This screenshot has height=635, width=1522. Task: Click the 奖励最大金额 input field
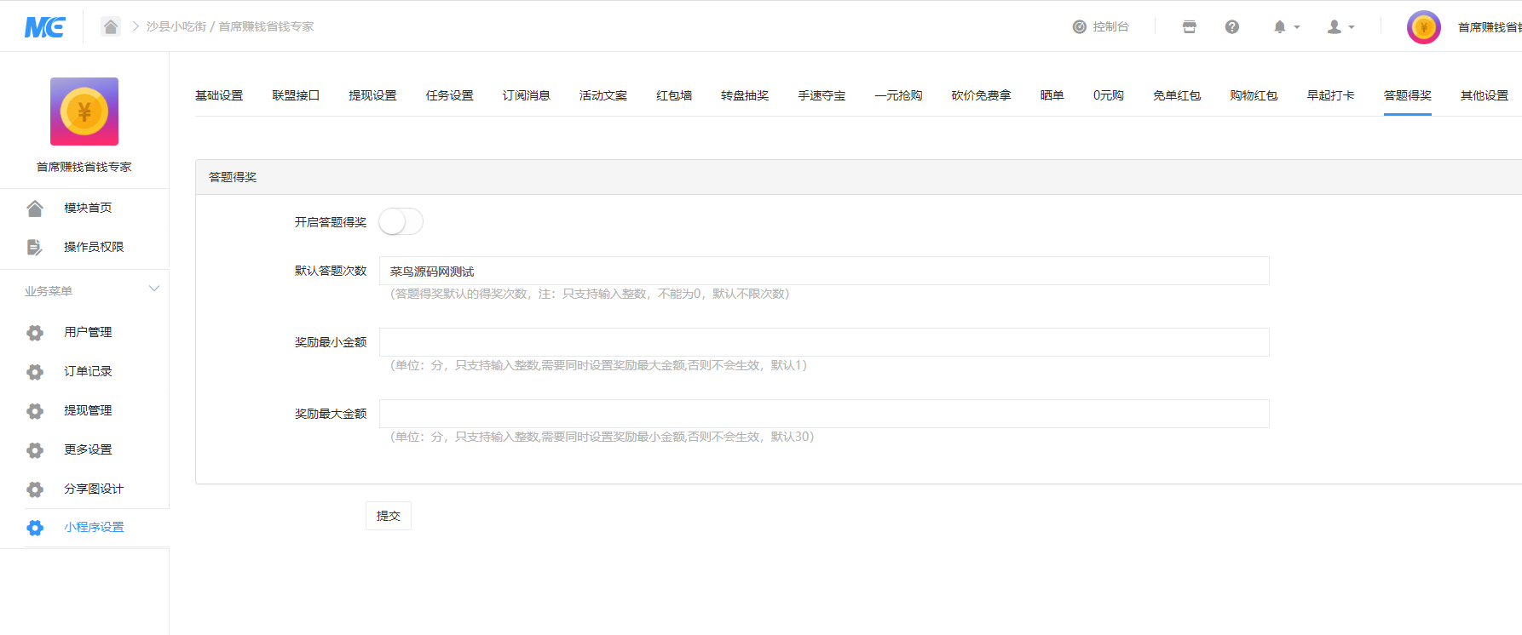824,414
